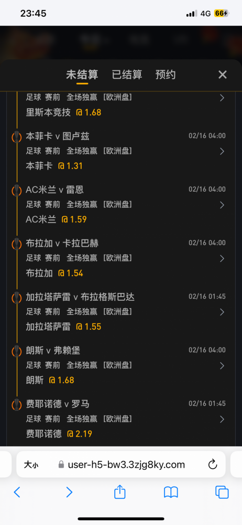Screen dimensions: 242x525
Task: Click the lock icon in the address bar
Action: tap(61, 465)
